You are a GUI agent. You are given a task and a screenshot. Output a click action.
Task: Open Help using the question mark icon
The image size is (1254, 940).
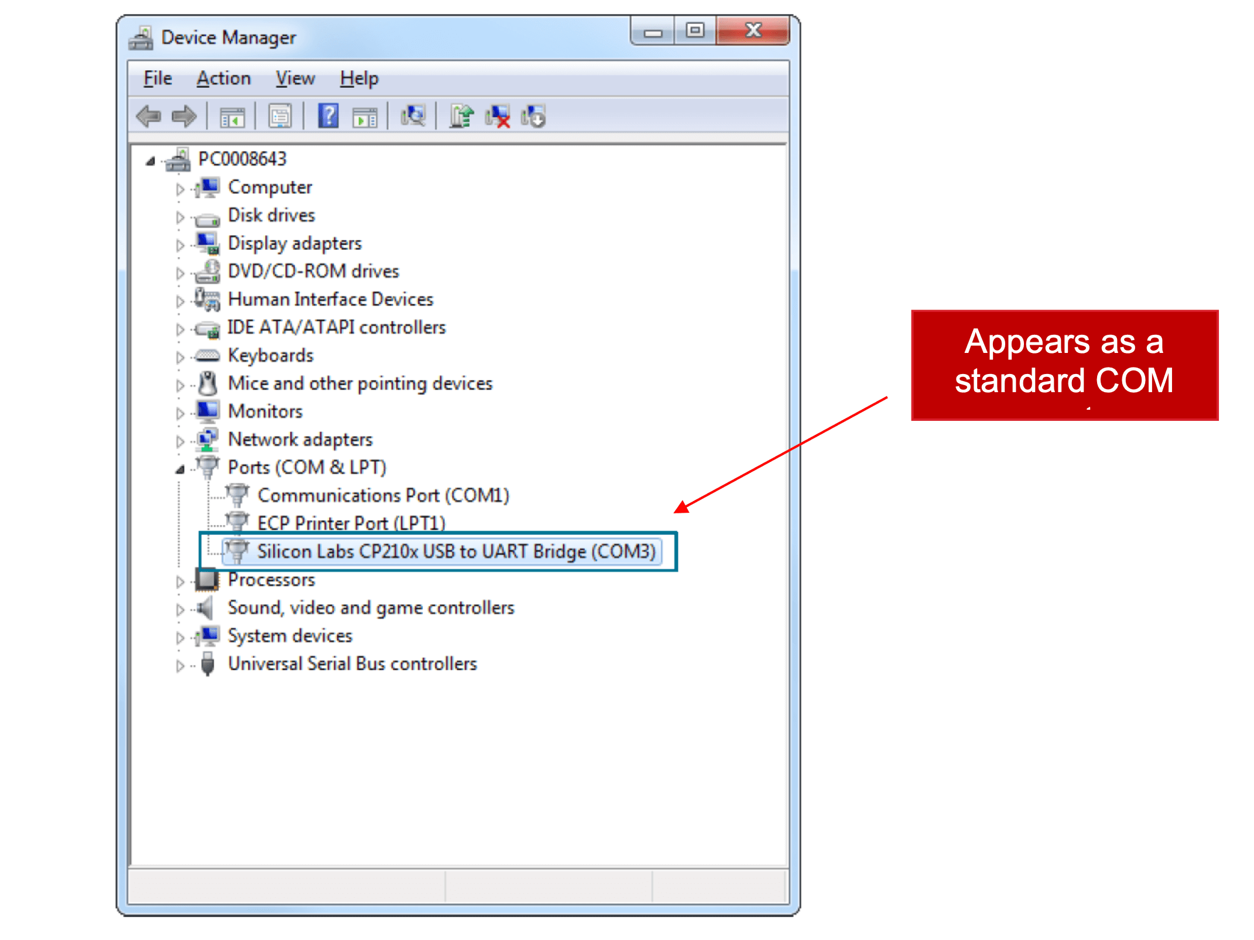(328, 116)
